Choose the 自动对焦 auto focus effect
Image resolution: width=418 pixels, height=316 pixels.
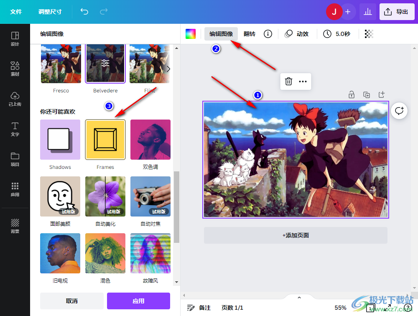150,196
